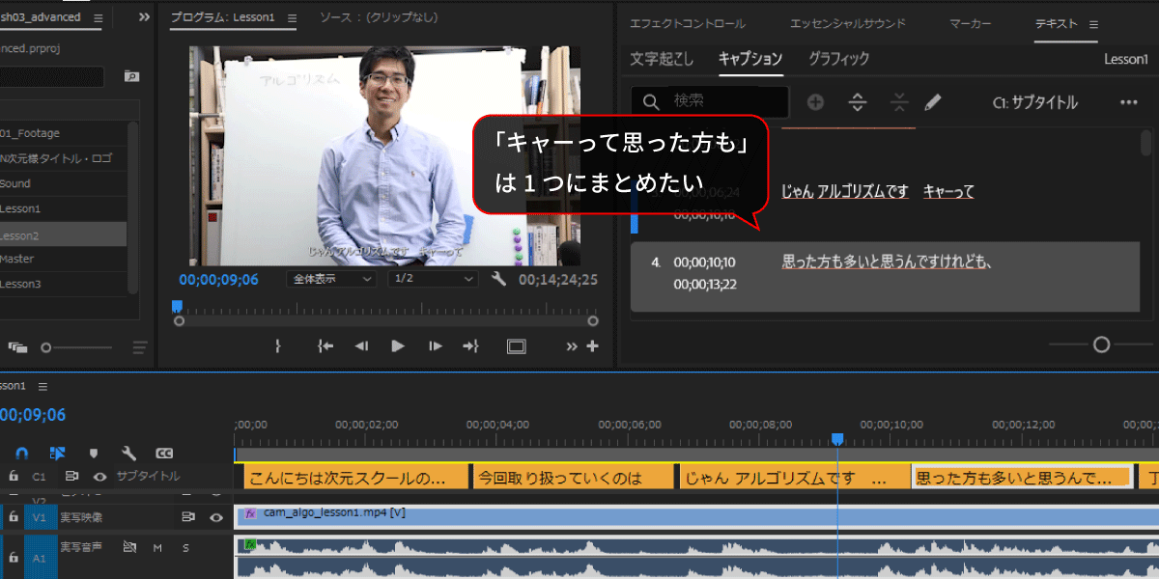
Task: Switch to マーカー tab
Action: coord(970,23)
